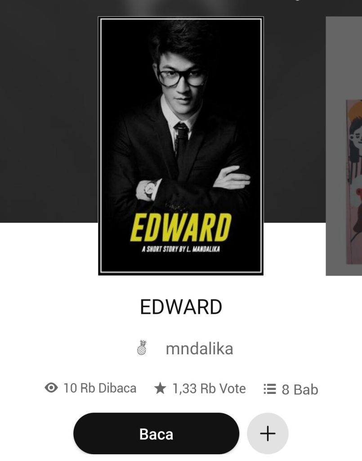Click the star vote icon
Image resolution: width=362 pixels, height=461 pixels.
[160, 388]
